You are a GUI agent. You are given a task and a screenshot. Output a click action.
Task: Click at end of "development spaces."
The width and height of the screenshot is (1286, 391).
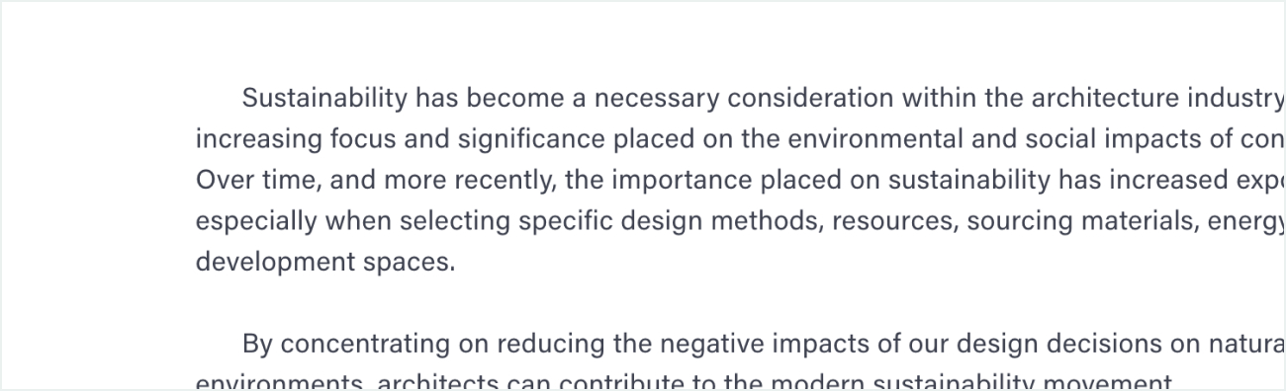pyautogui.click(x=456, y=264)
